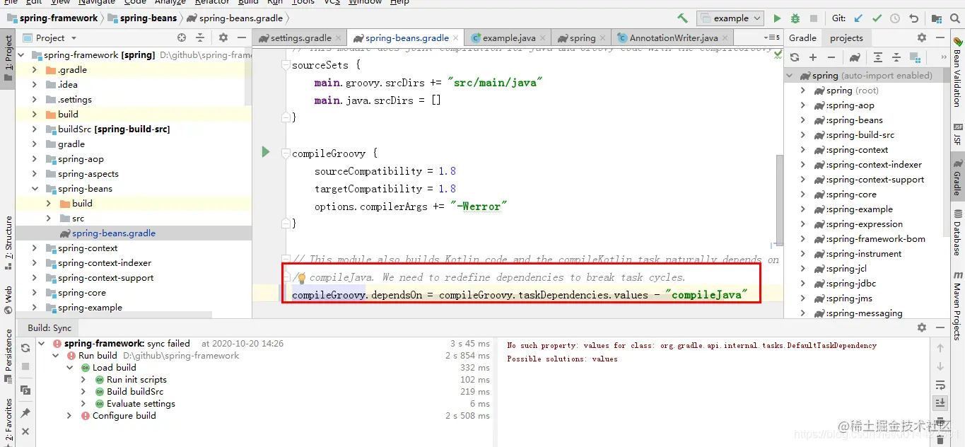Collapse Load build node

[70, 368]
